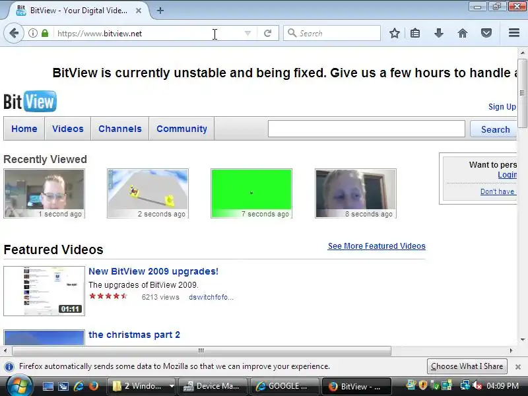Image resolution: width=528 pixels, height=396 pixels.
Task: Open the Community navigation tab
Action: [x=182, y=129]
